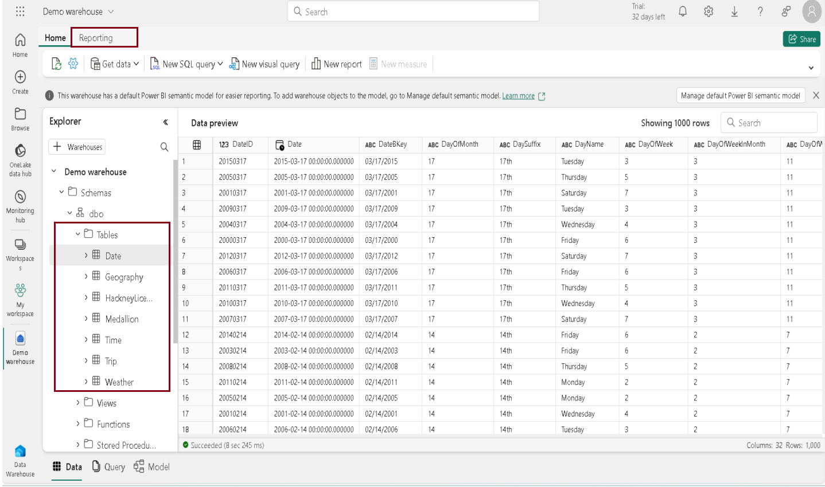The image size is (825, 487).
Task: Click the Share button
Action: pos(801,39)
